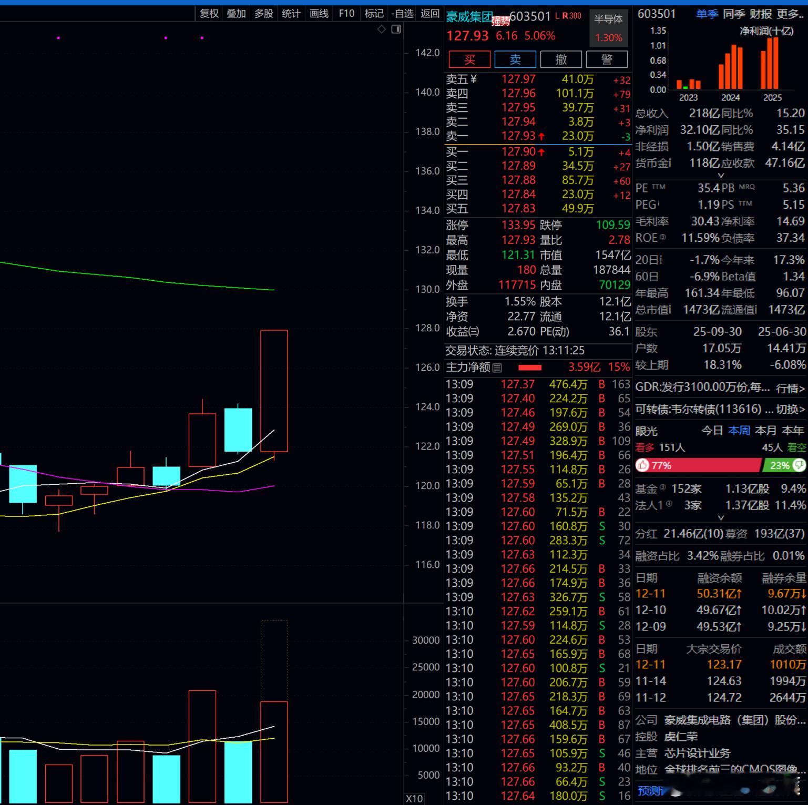Click the 卖一 price 127.93

(x=518, y=136)
